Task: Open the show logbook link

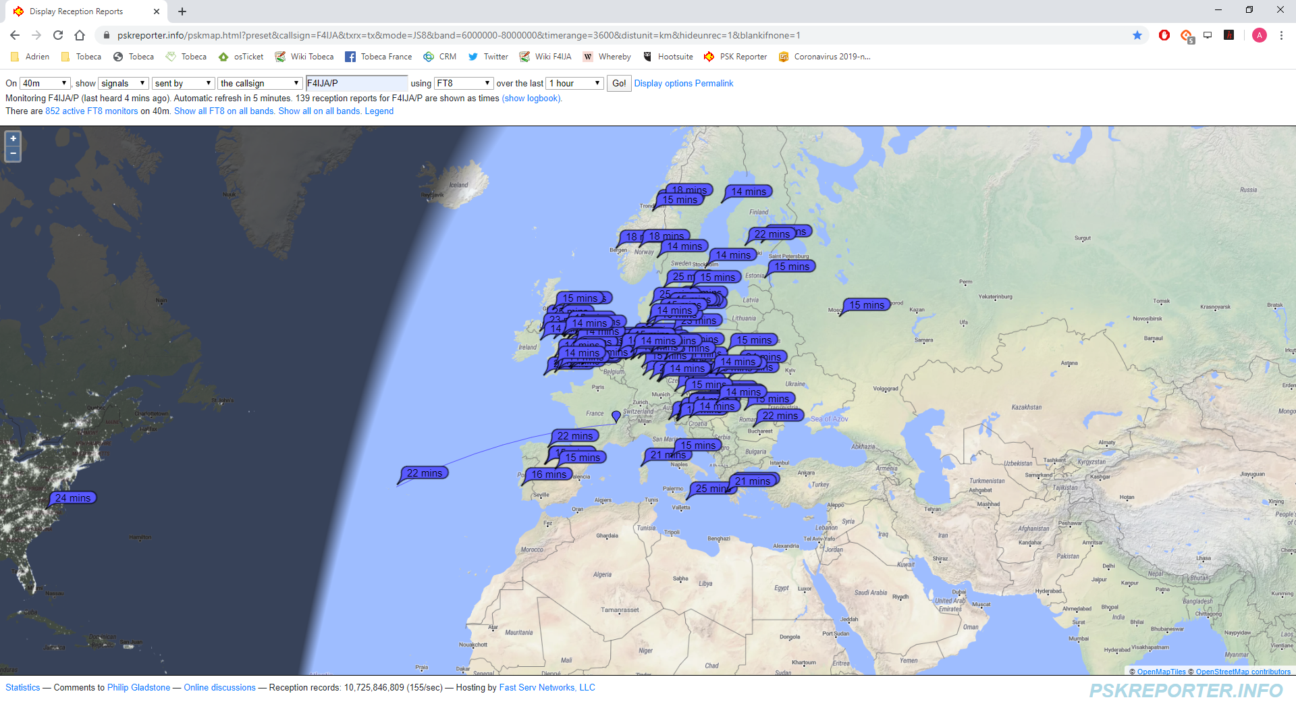Action: coord(531,99)
